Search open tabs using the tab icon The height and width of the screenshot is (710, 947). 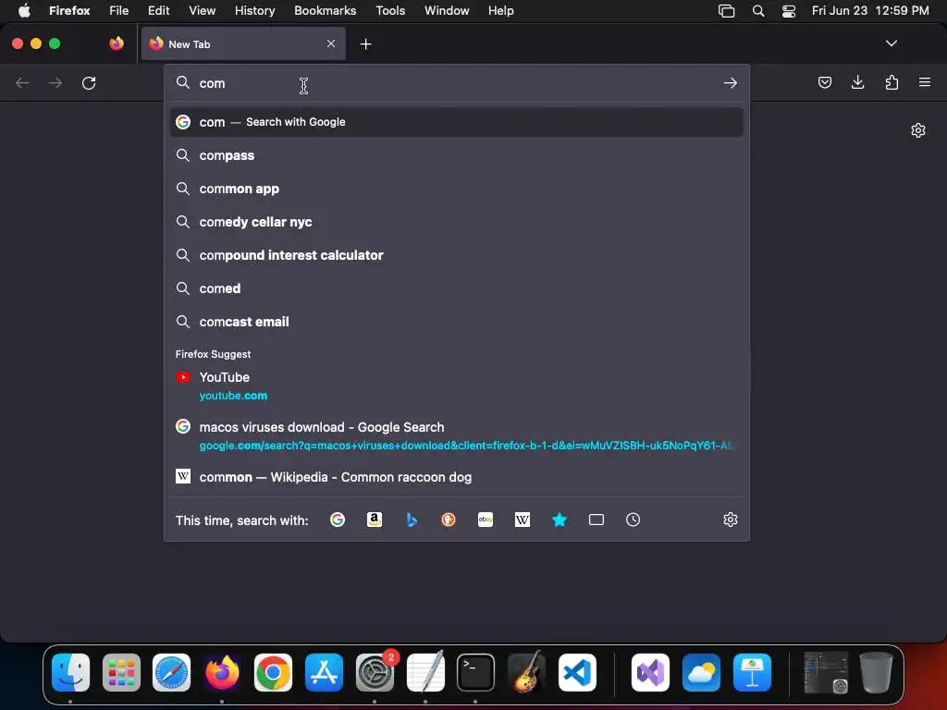pos(596,520)
